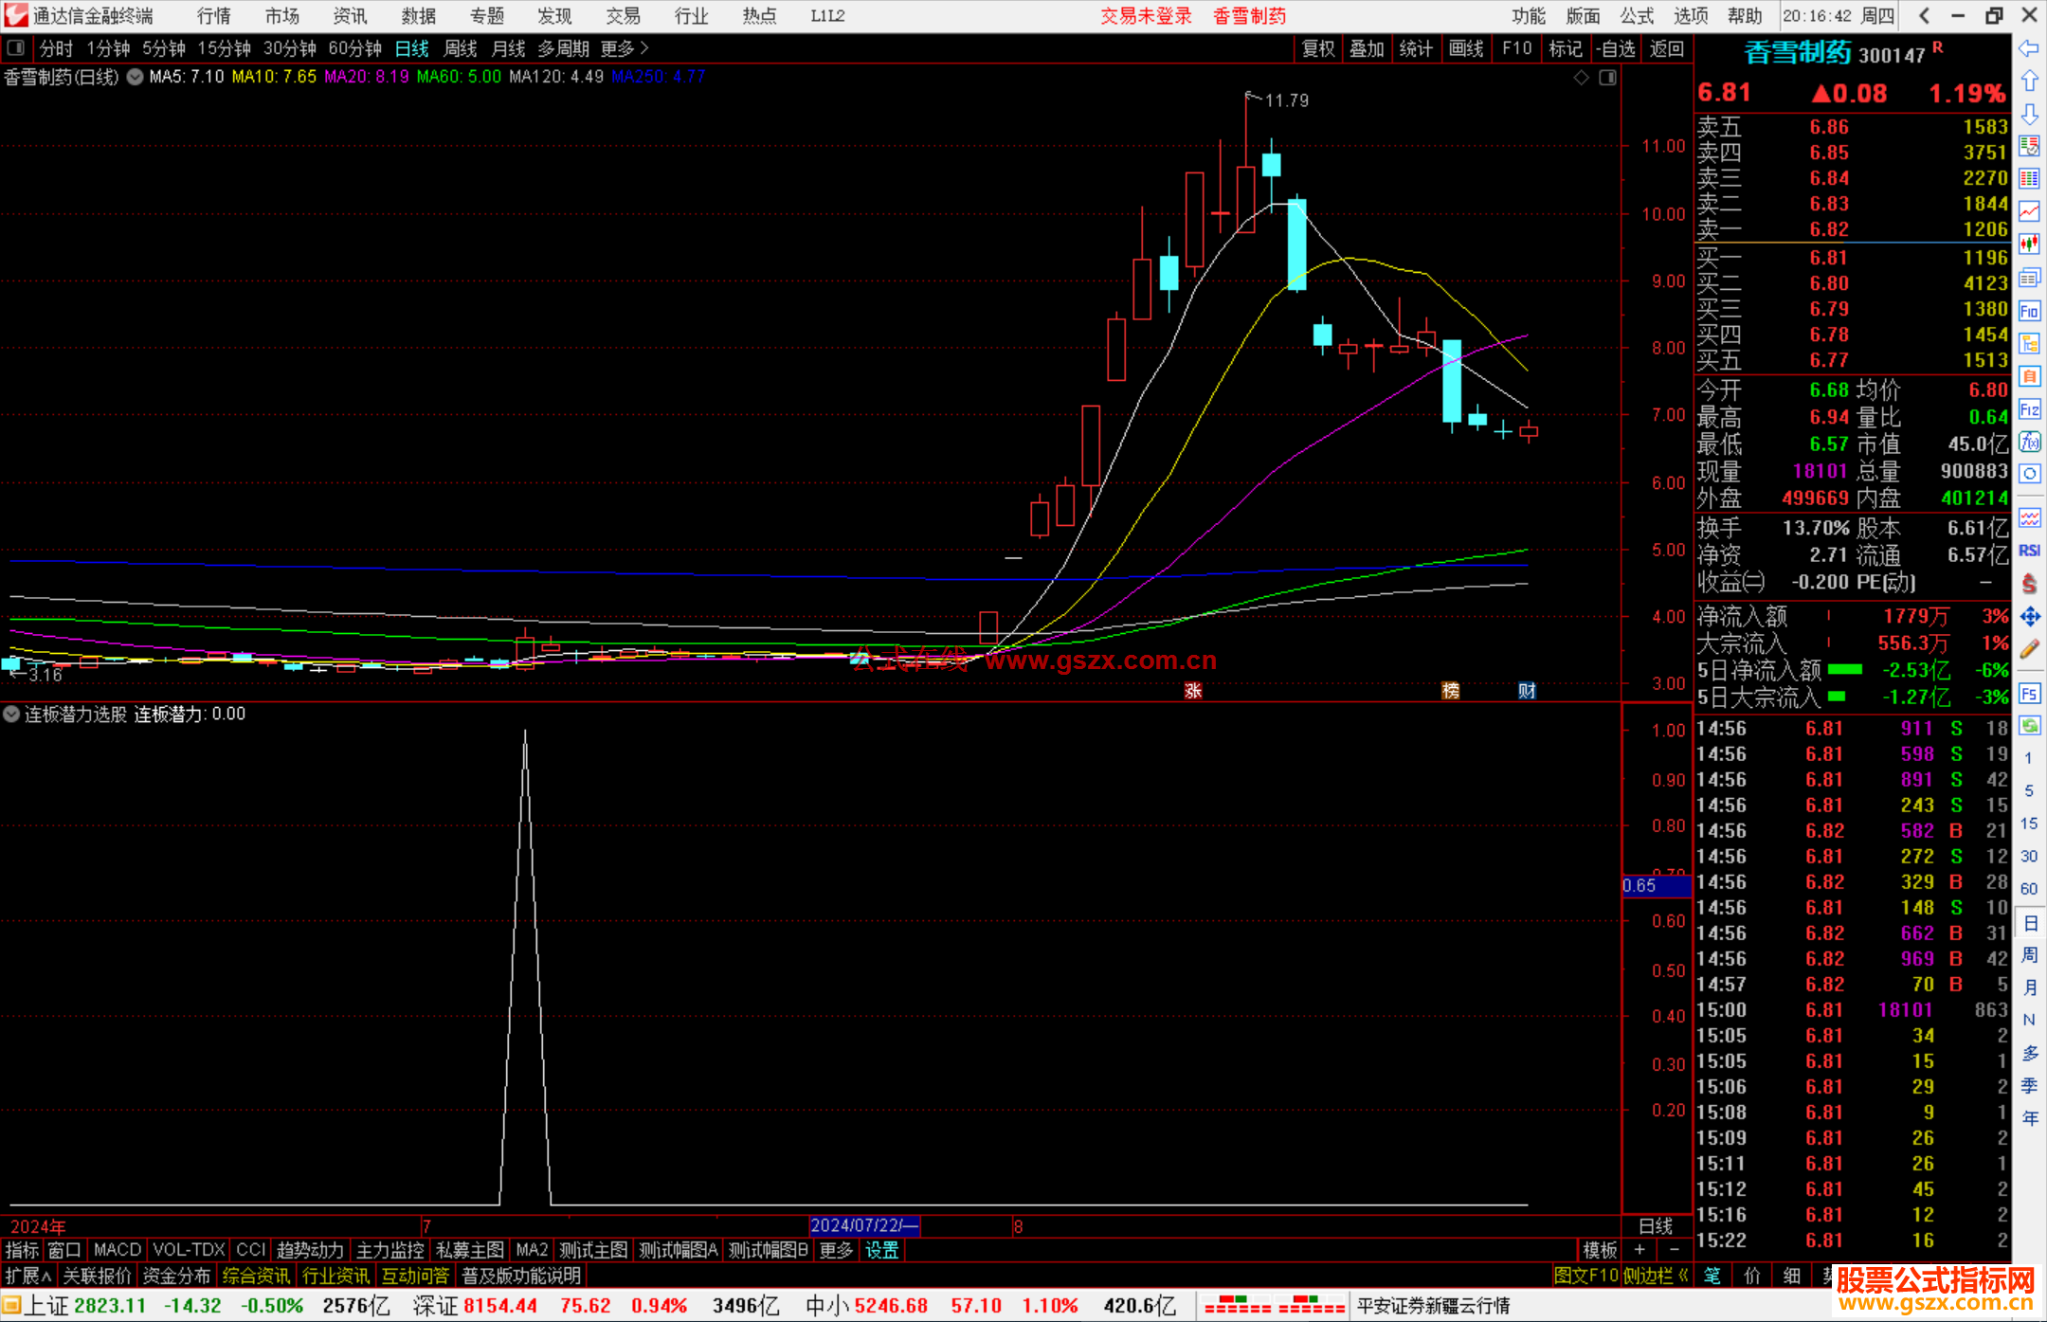The height and width of the screenshot is (1322, 2047).
Task: Select the candlestick chart sidebar icon
Action: (2029, 244)
